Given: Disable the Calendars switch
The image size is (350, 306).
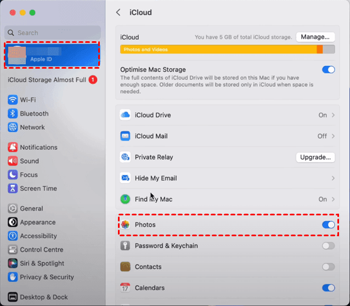Looking at the screenshot, I should click(x=329, y=288).
